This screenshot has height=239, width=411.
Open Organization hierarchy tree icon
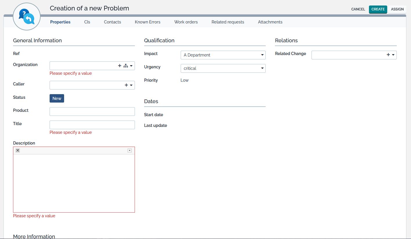(x=126, y=66)
